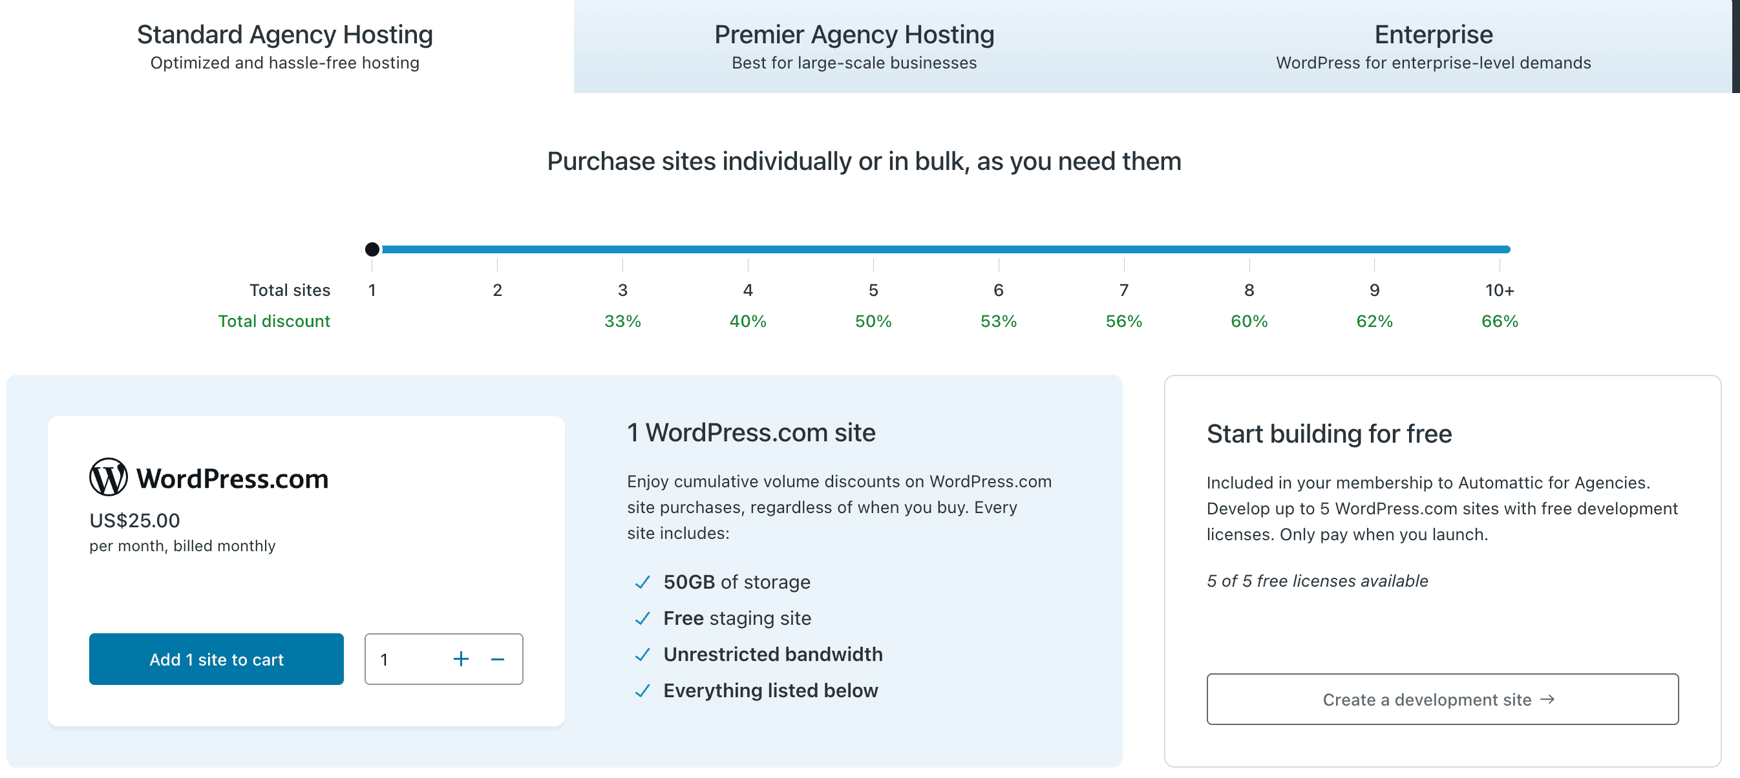This screenshot has height=778, width=1740.
Task: Click the slider handle at 1 site
Action: point(372,249)
